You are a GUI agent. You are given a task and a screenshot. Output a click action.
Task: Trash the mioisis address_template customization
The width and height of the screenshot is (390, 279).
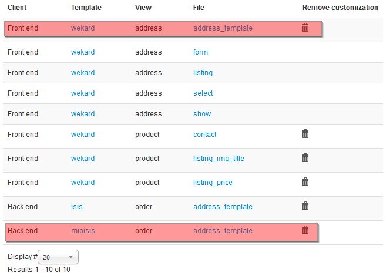pyautogui.click(x=305, y=230)
